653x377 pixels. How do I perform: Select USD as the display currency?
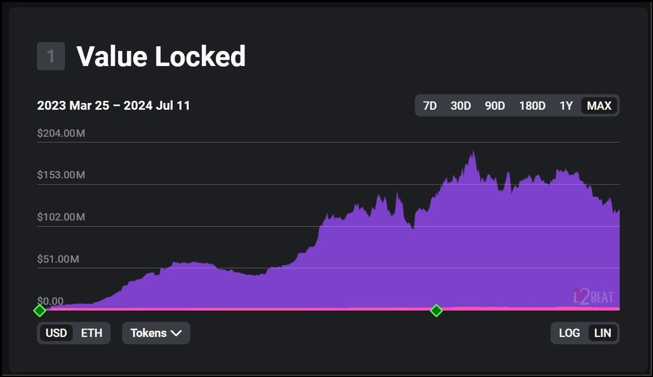click(56, 333)
